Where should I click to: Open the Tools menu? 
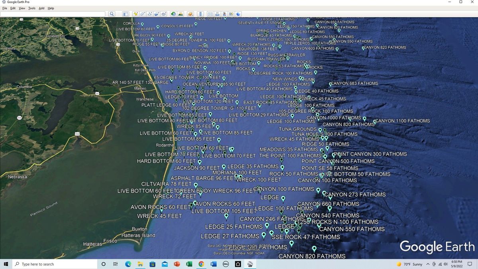31,8
